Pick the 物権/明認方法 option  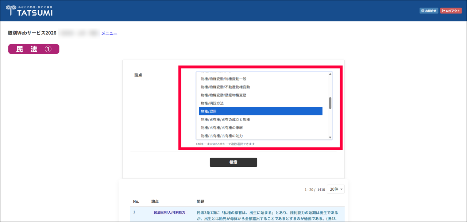point(212,103)
